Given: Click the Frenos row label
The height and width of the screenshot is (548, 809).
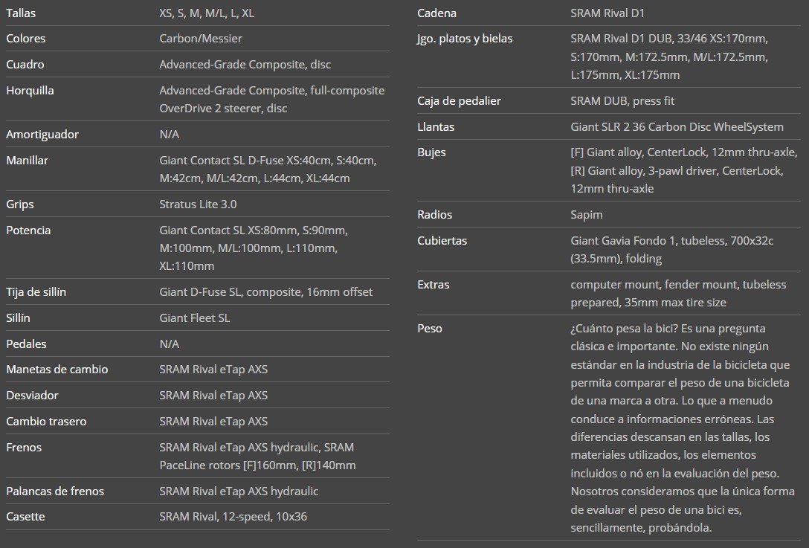Looking at the screenshot, I should tap(24, 448).
